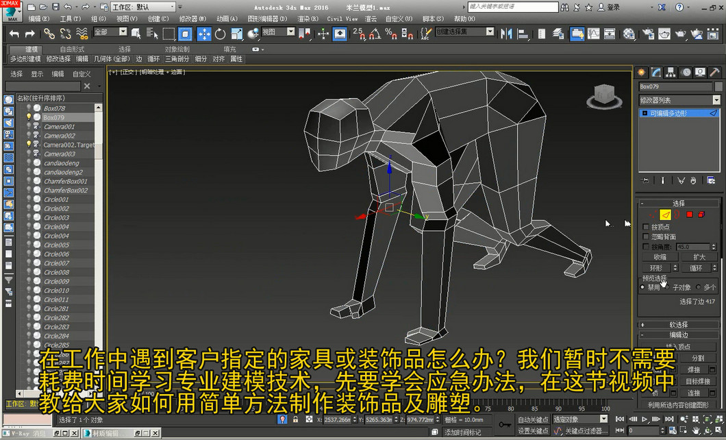
Task: Switch to the Create panel
Action: pyautogui.click(x=641, y=72)
